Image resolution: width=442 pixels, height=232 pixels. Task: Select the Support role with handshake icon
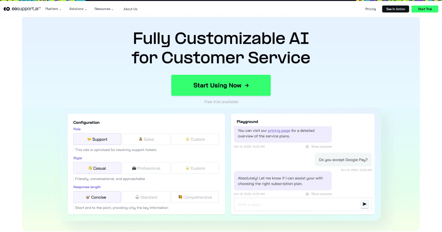click(97, 139)
